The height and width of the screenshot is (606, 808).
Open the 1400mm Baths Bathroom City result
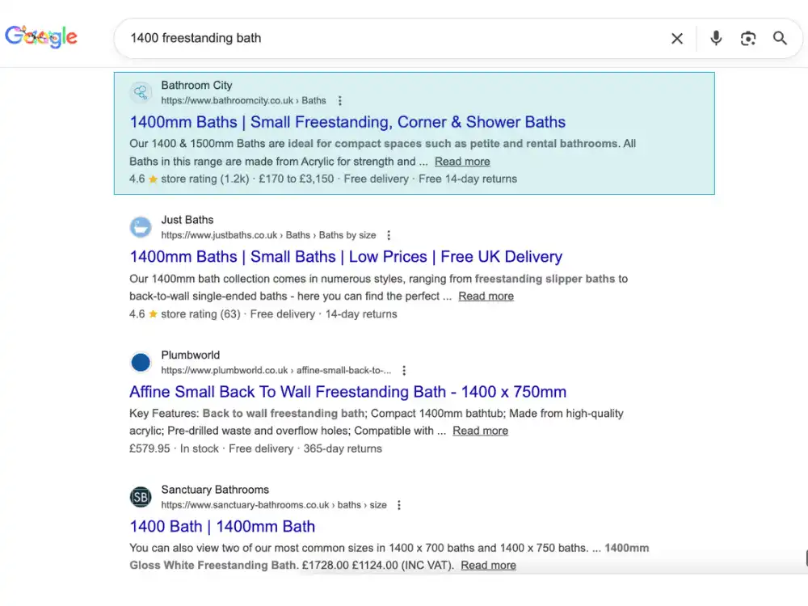(347, 121)
